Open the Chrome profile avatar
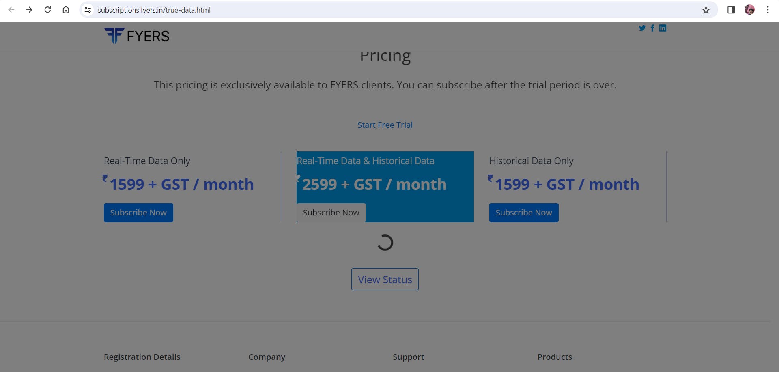The image size is (779, 372). [749, 10]
